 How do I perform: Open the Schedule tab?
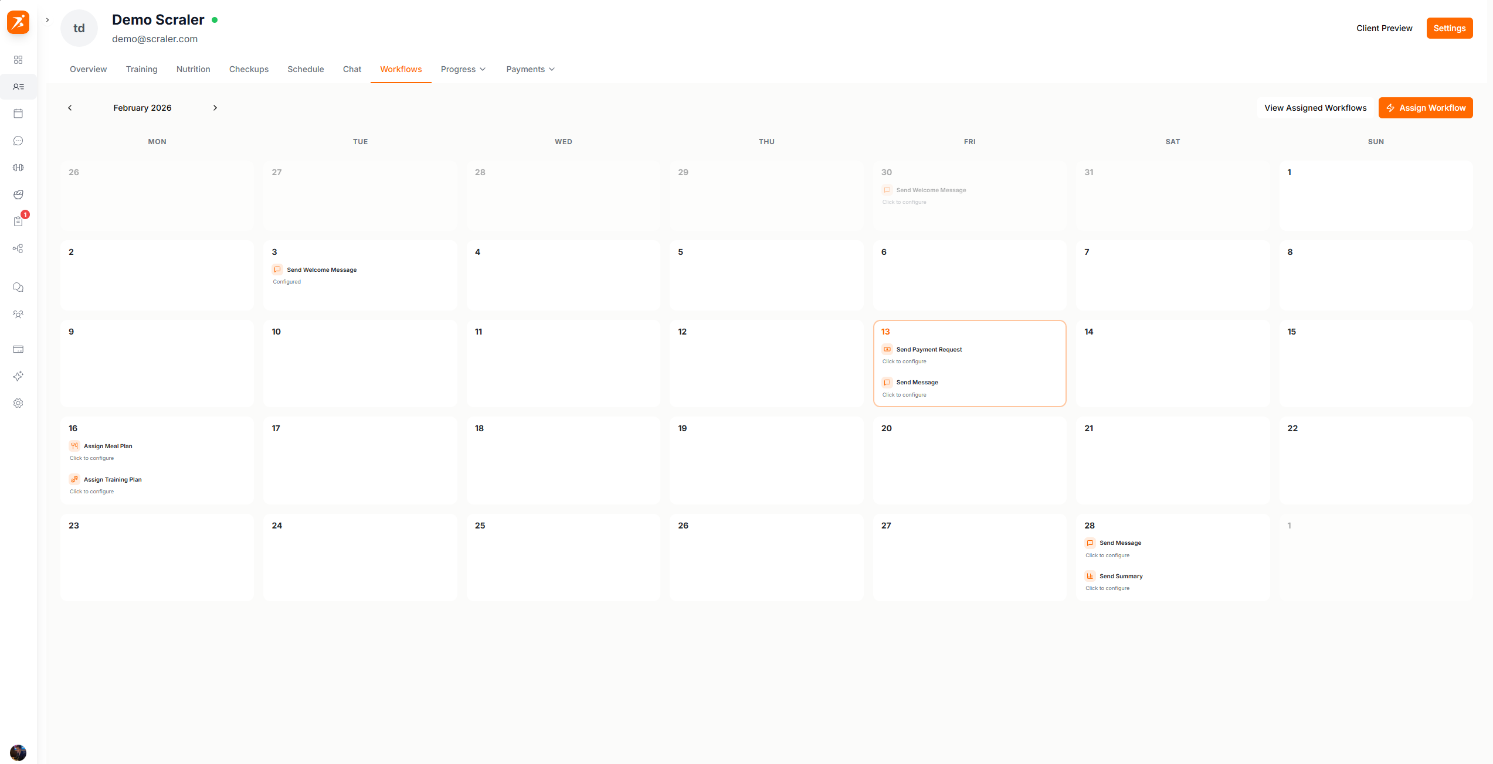click(306, 69)
